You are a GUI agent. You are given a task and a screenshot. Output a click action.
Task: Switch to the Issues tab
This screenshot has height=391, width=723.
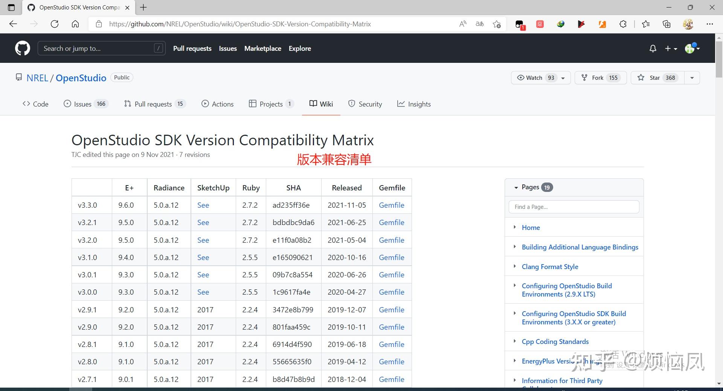click(x=86, y=104)
